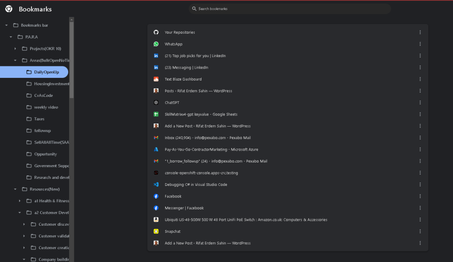The image size is (453, 262).
Task: Click the Text Blaze Dashboard favicon
Action: (x=156, y=79)
